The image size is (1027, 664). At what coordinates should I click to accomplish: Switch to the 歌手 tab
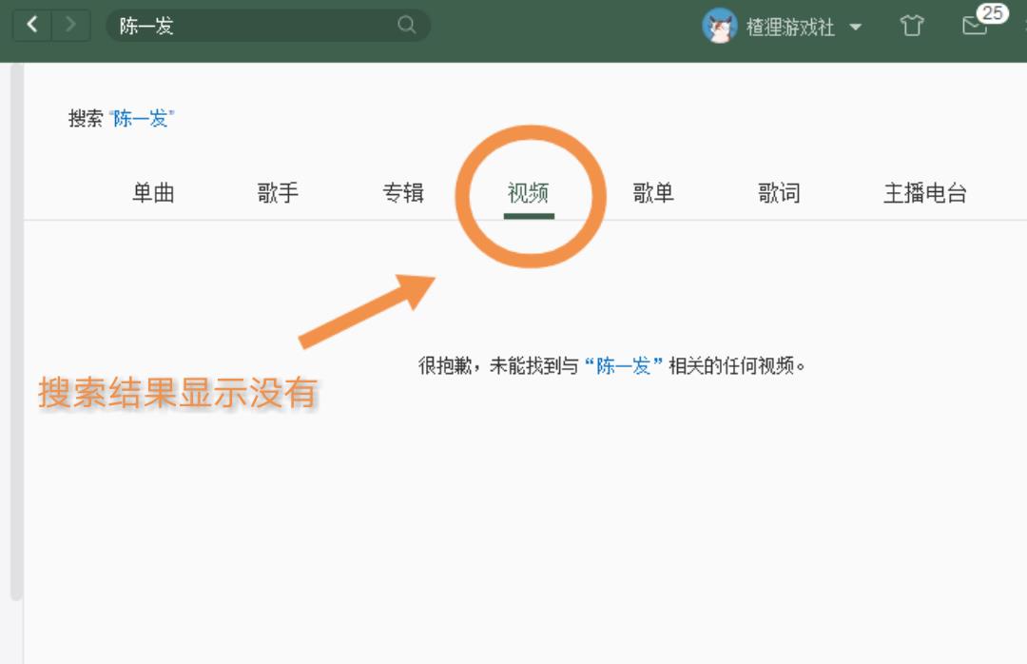pyautogui.click(x=278, y=194)
